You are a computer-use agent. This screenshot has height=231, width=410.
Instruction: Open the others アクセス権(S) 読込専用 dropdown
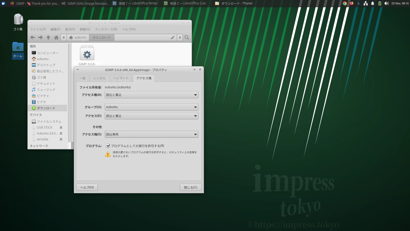pyautogui.click(x=151, y=134)
